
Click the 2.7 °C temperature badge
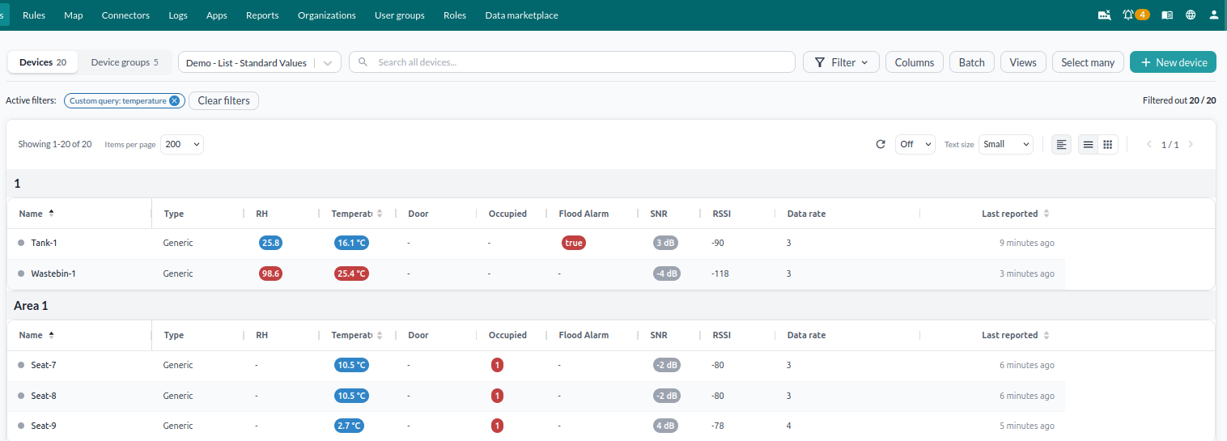pyautogui.click(x=350, y=426)
